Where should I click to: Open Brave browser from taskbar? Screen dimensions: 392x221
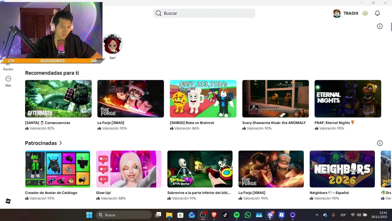(214, 215)
